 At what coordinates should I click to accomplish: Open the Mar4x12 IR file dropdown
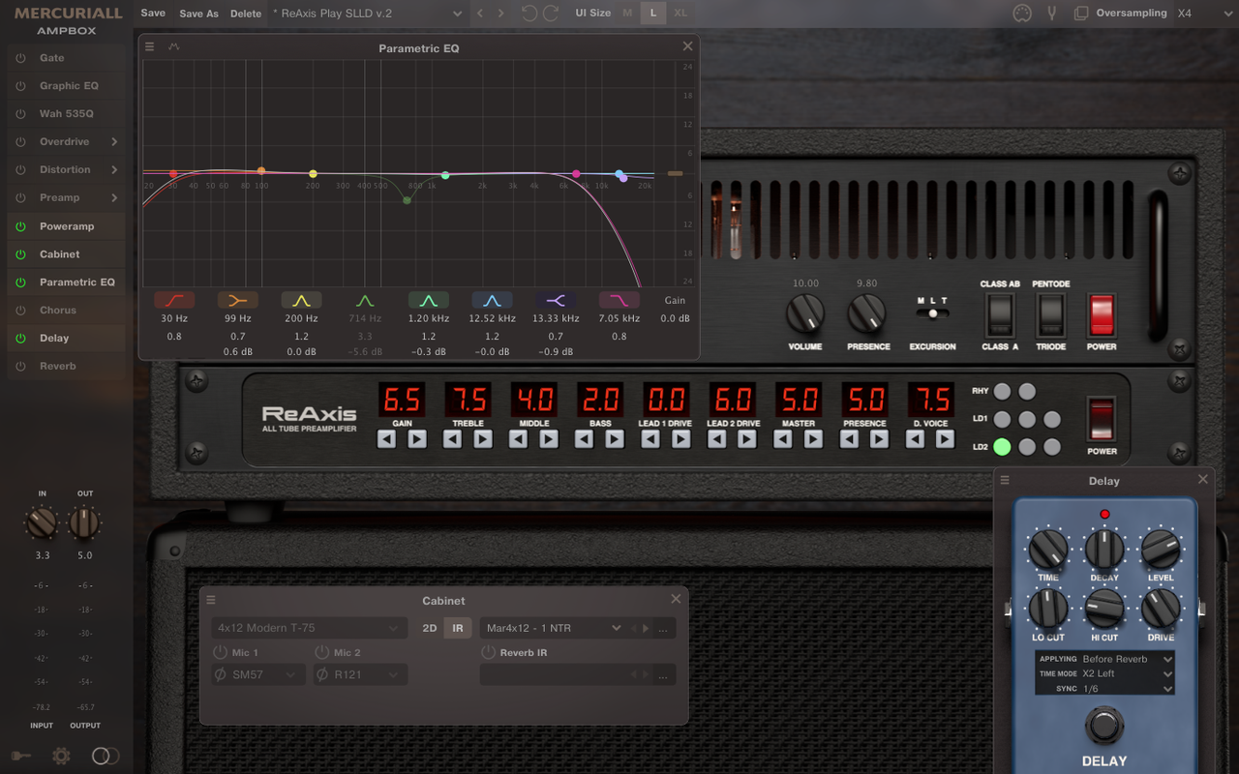(x=554, y=628)
